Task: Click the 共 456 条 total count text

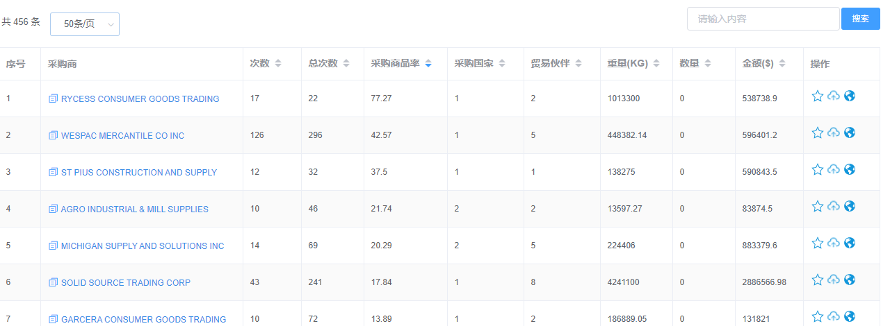Action: [x=21, y=22]
